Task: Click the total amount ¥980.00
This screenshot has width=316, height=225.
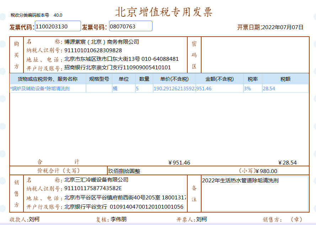Action: [x=266, y=171]
